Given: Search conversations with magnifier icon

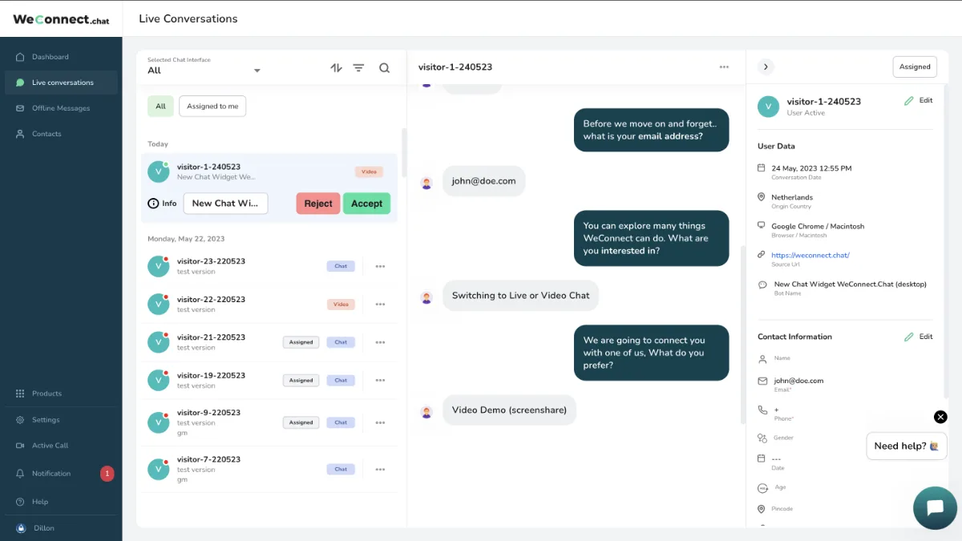Looking at the screenshot, I should pos(384,68).
